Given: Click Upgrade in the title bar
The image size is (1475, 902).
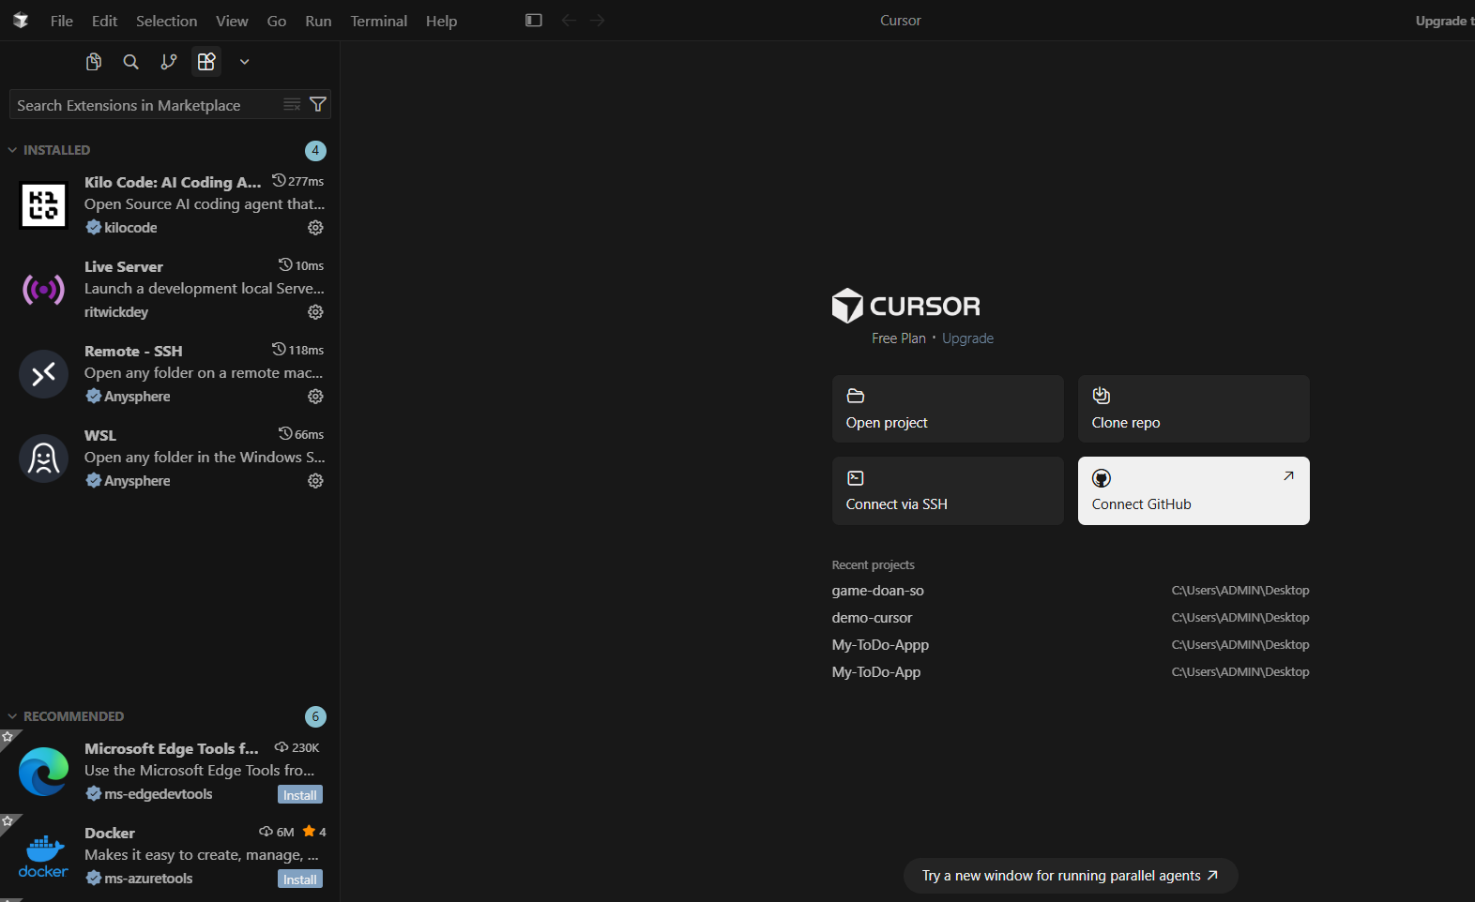Looking at the screenshot, I should pos(1444,21).
